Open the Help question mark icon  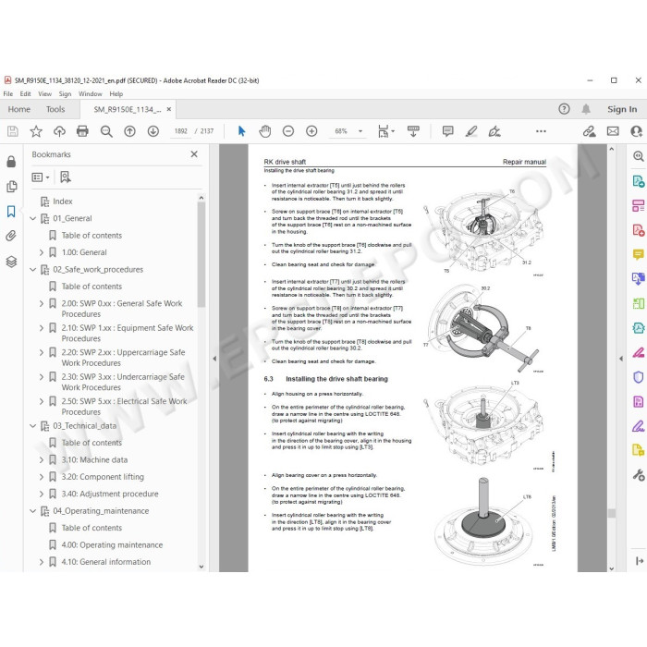tap(564, 109)
